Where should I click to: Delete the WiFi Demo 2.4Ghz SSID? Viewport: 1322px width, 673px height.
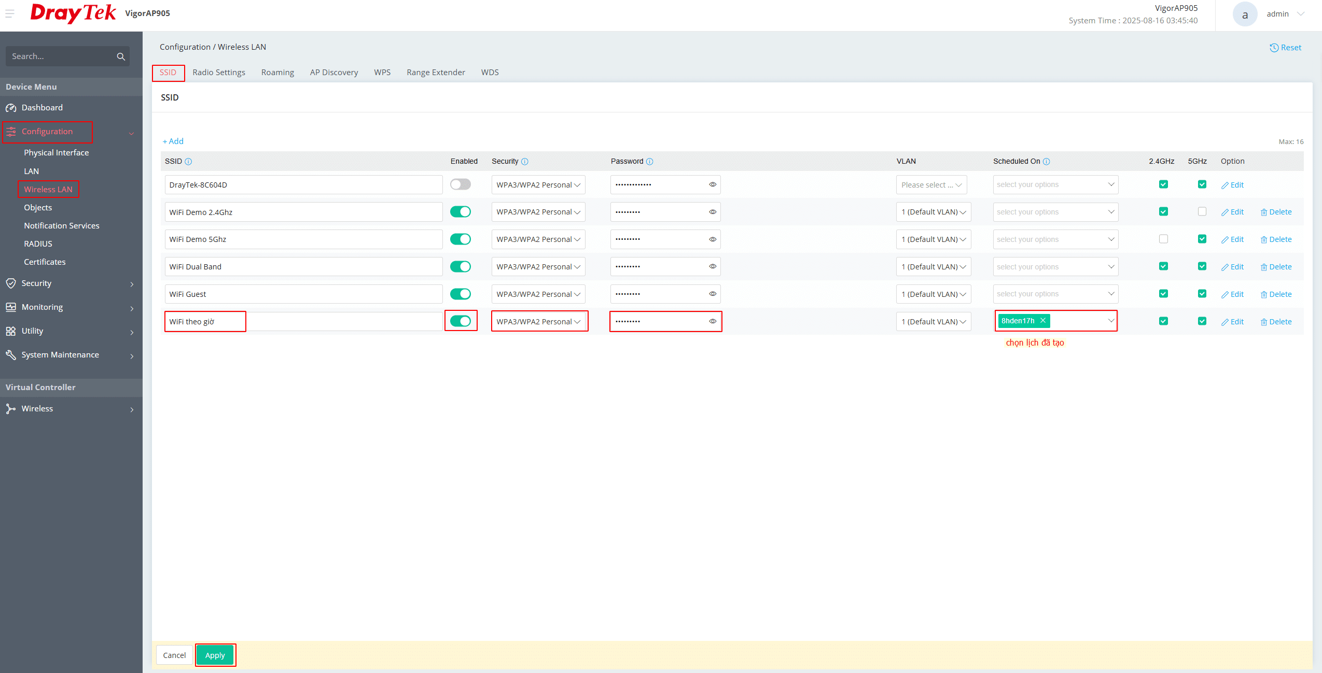tap(1276, 212)
